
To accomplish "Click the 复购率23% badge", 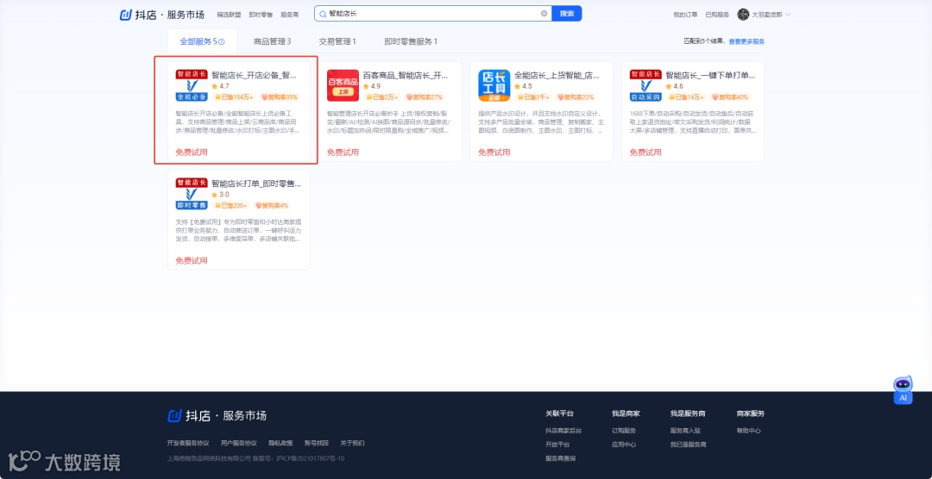I will 576,96.
